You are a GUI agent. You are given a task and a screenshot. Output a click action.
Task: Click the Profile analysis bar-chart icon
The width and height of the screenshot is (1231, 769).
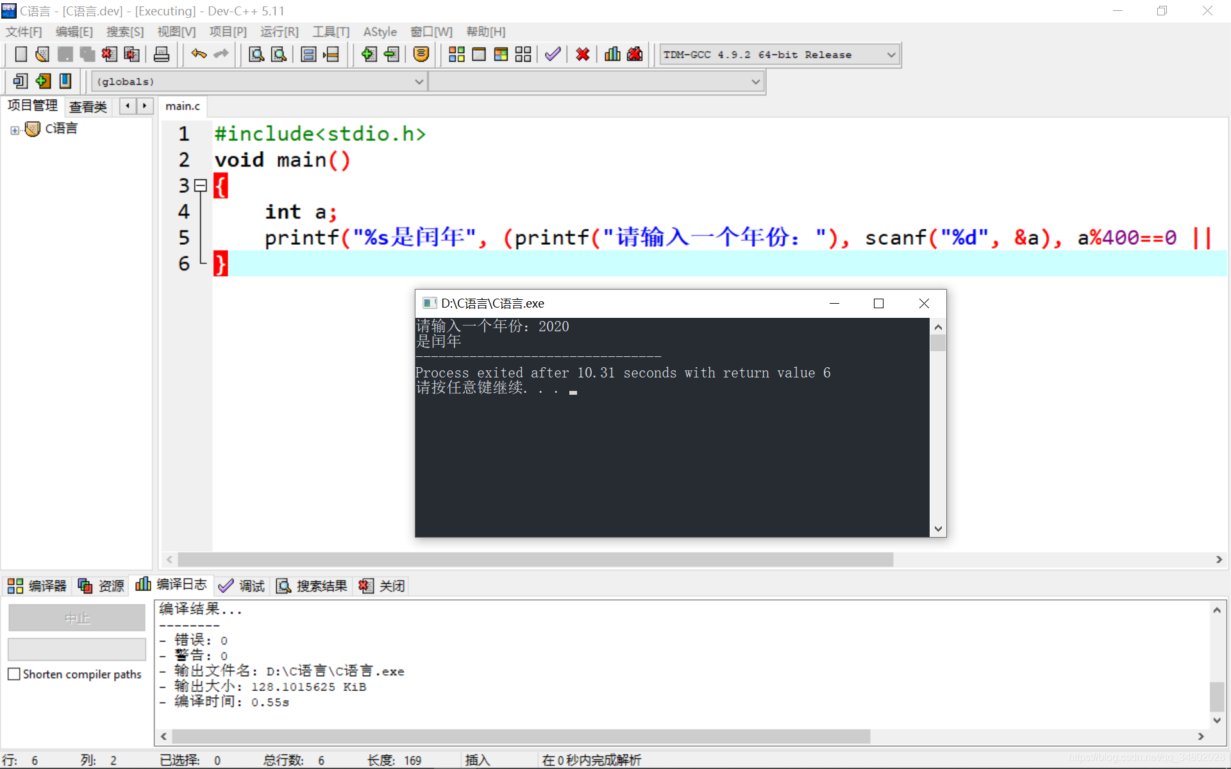(612, 54)
